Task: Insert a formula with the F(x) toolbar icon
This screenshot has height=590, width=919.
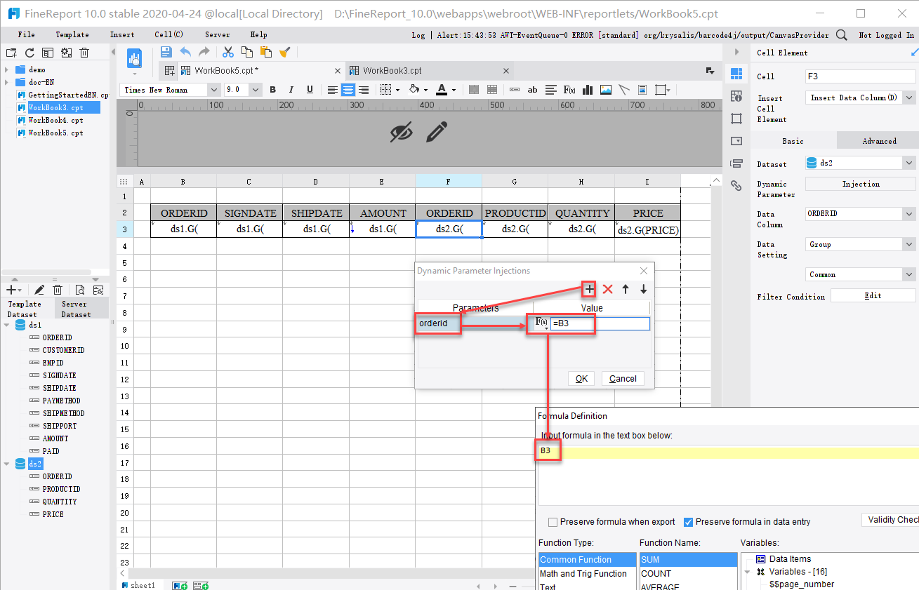Action: pyautogui.click(x=569, y=90)
